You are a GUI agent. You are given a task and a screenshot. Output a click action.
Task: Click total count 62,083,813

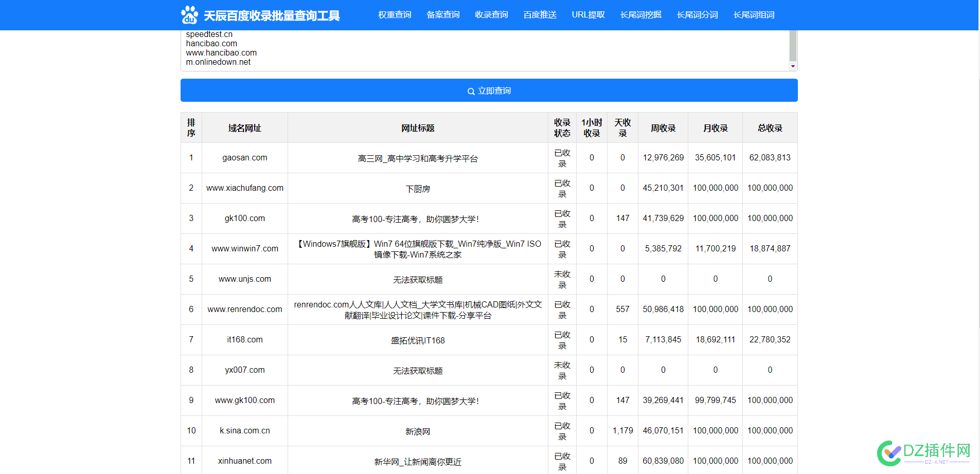pyautogui.click(x=770, y=158)
